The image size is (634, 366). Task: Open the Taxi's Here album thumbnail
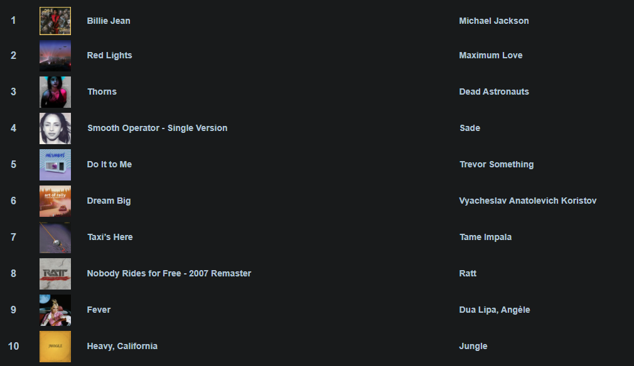point(55,238)
